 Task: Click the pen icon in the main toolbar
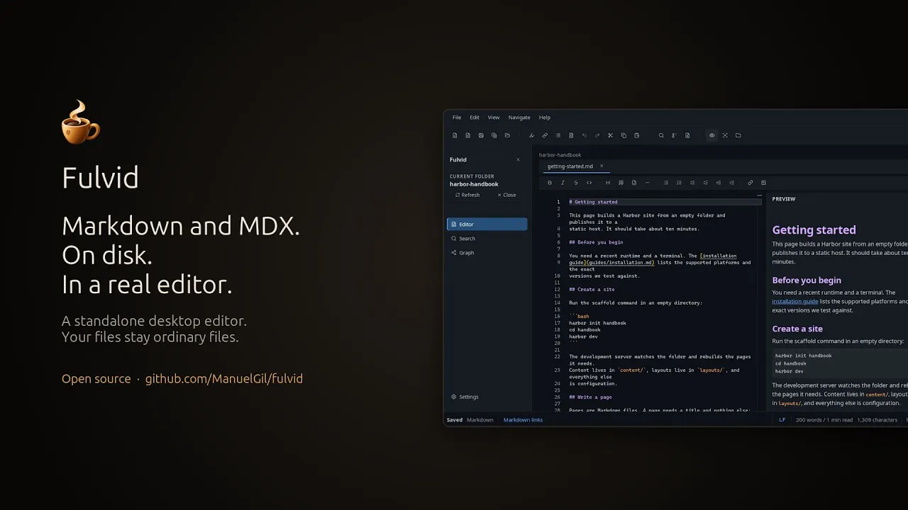point(532,135)
